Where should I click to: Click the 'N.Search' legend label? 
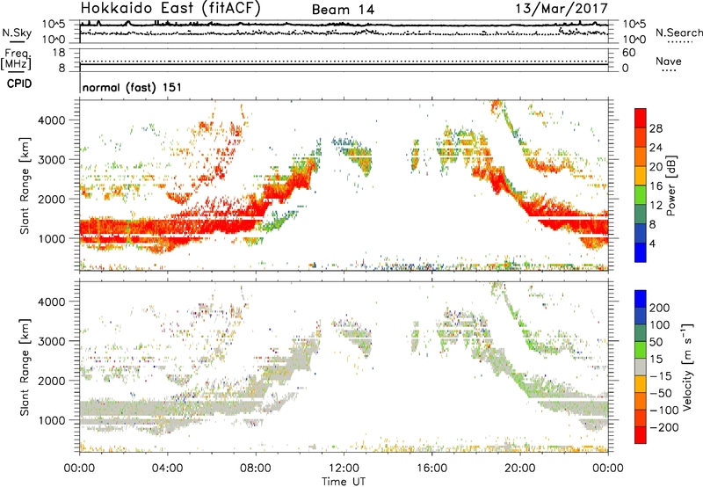[678, 33]
